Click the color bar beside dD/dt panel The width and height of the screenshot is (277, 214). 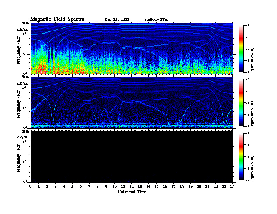[241, 103]
